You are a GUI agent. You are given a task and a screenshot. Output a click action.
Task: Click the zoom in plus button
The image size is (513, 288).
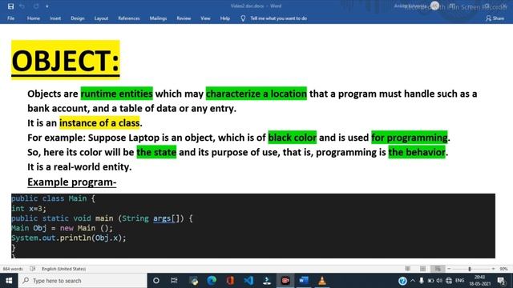tap(493, 269)
